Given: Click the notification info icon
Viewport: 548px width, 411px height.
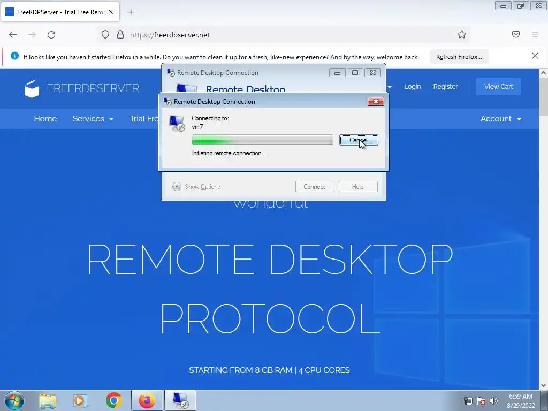Looking at the screenshot, I should pyautogui.click(x=14, y=56).
